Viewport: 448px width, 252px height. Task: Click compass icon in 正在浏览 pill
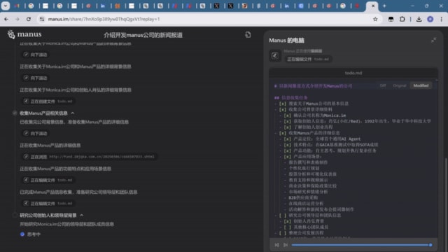coord(27,157)
